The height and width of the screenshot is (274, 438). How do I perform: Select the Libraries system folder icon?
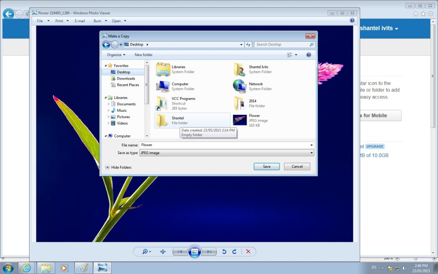[163, 69]
